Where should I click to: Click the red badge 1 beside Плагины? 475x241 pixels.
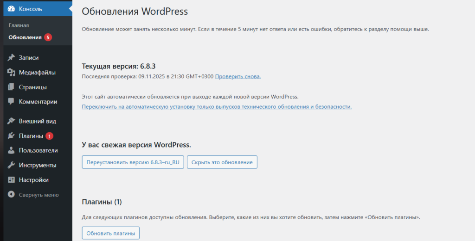click(50, 136)
